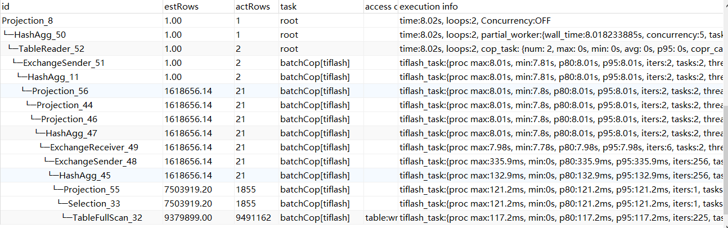Image resolution: width=728 pixels, height=228 pixels.
Task: Click the "id" column header
Action: click(7, 7)
